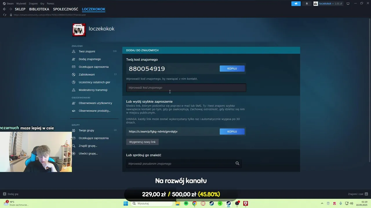Switch to Big Picture mode monitor icon
Viewport: 371px width, 208px height.
pos(348,3)
